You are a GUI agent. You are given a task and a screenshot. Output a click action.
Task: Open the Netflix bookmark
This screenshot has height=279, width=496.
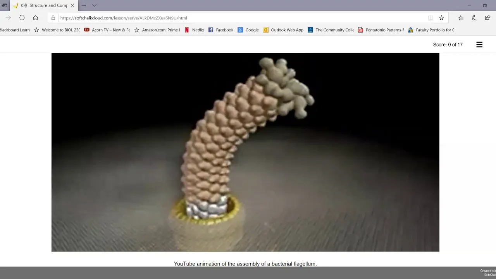(194, 30)
